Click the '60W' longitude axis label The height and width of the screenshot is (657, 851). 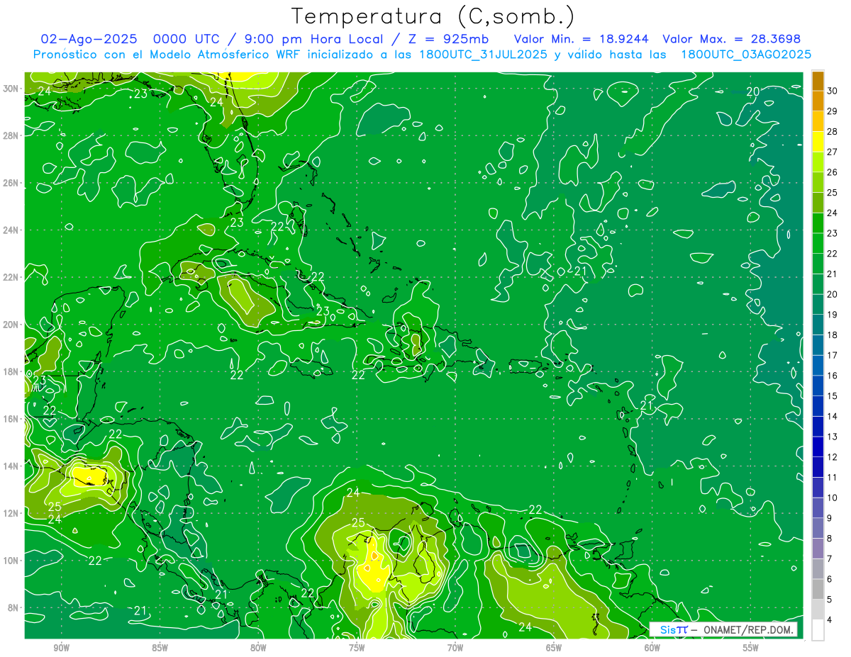(652, 648)
